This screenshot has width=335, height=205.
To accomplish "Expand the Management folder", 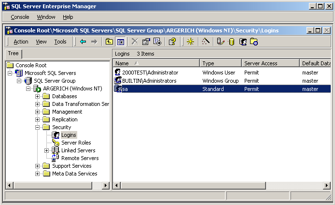I will click(37, 112).
